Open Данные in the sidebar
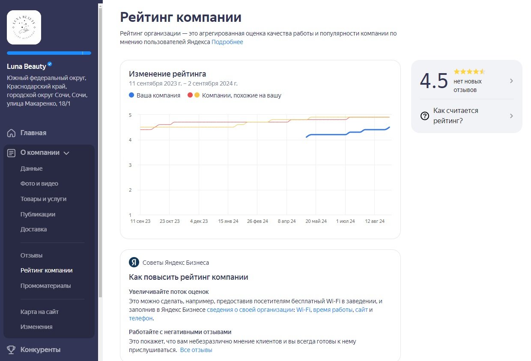This screenshot has width=531, height=361. (x=32, y=169)
